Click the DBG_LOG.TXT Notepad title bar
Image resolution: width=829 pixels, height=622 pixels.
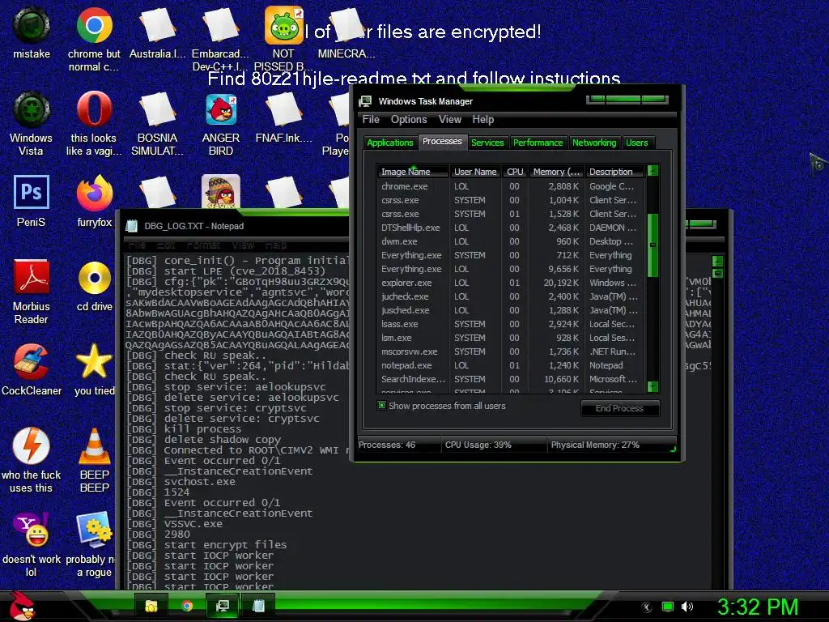236,226
